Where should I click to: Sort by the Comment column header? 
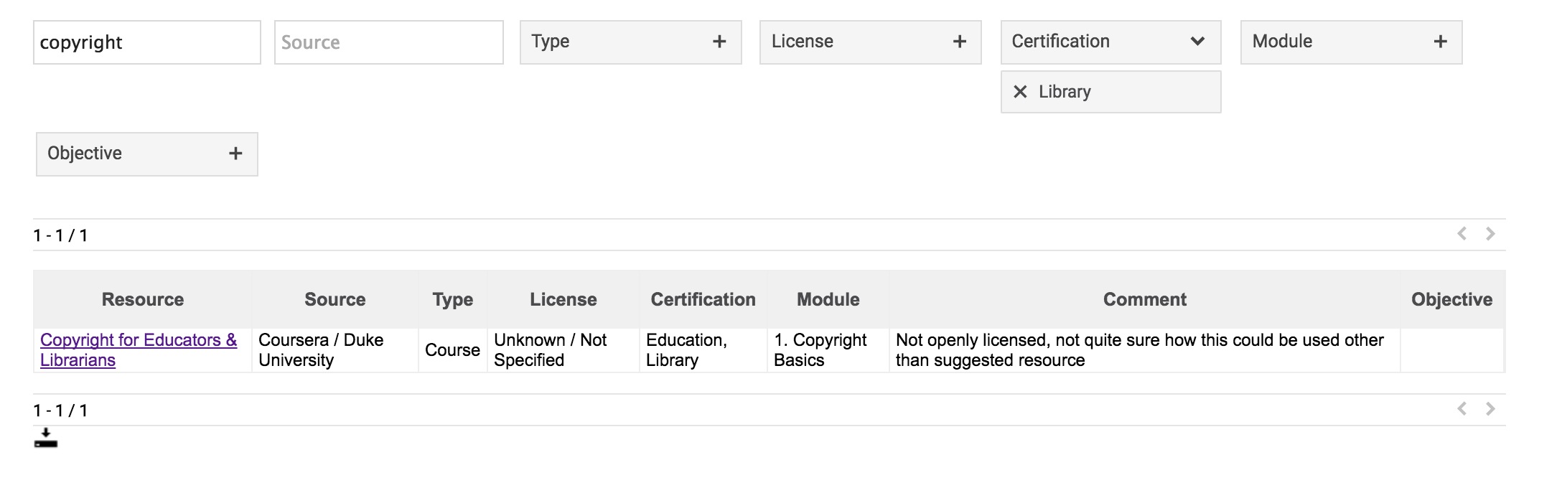[x=1144, y=300]
